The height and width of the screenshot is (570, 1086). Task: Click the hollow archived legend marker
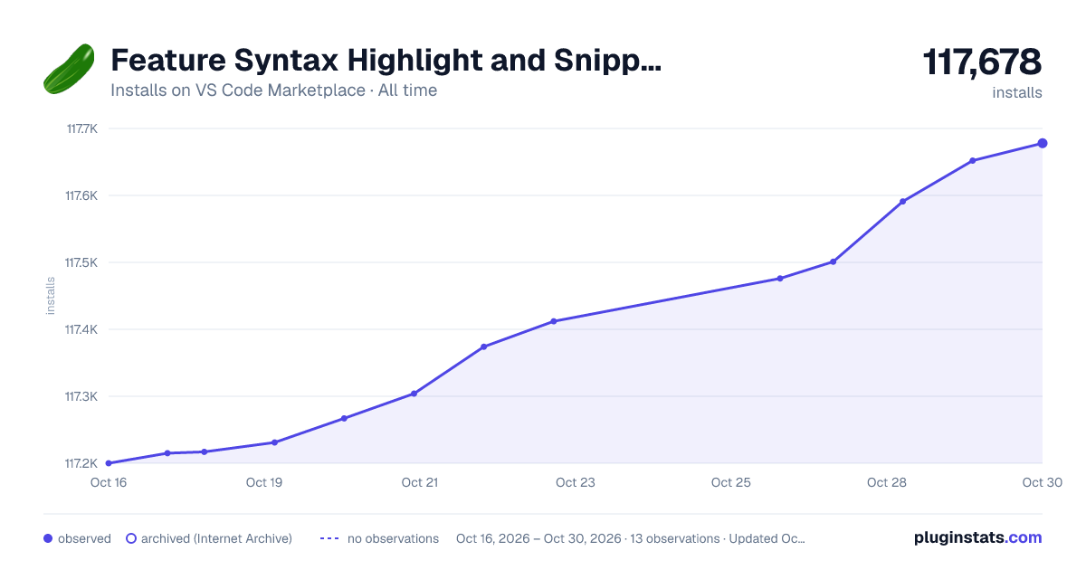(131, 538)
